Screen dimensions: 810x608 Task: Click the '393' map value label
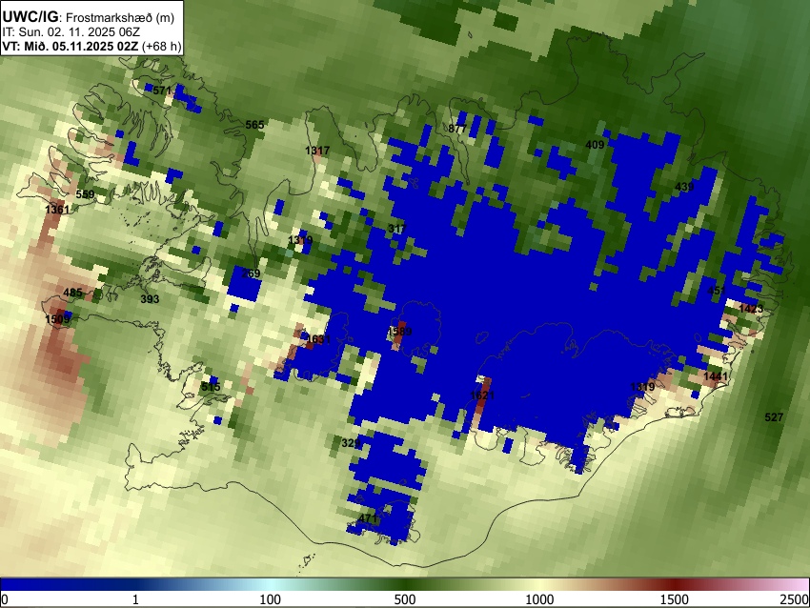[150, 298]
